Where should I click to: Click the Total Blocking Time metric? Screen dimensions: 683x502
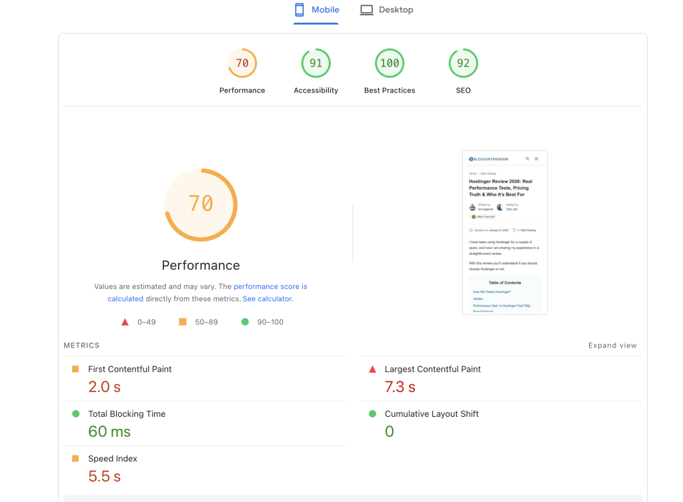pos(127,413)
